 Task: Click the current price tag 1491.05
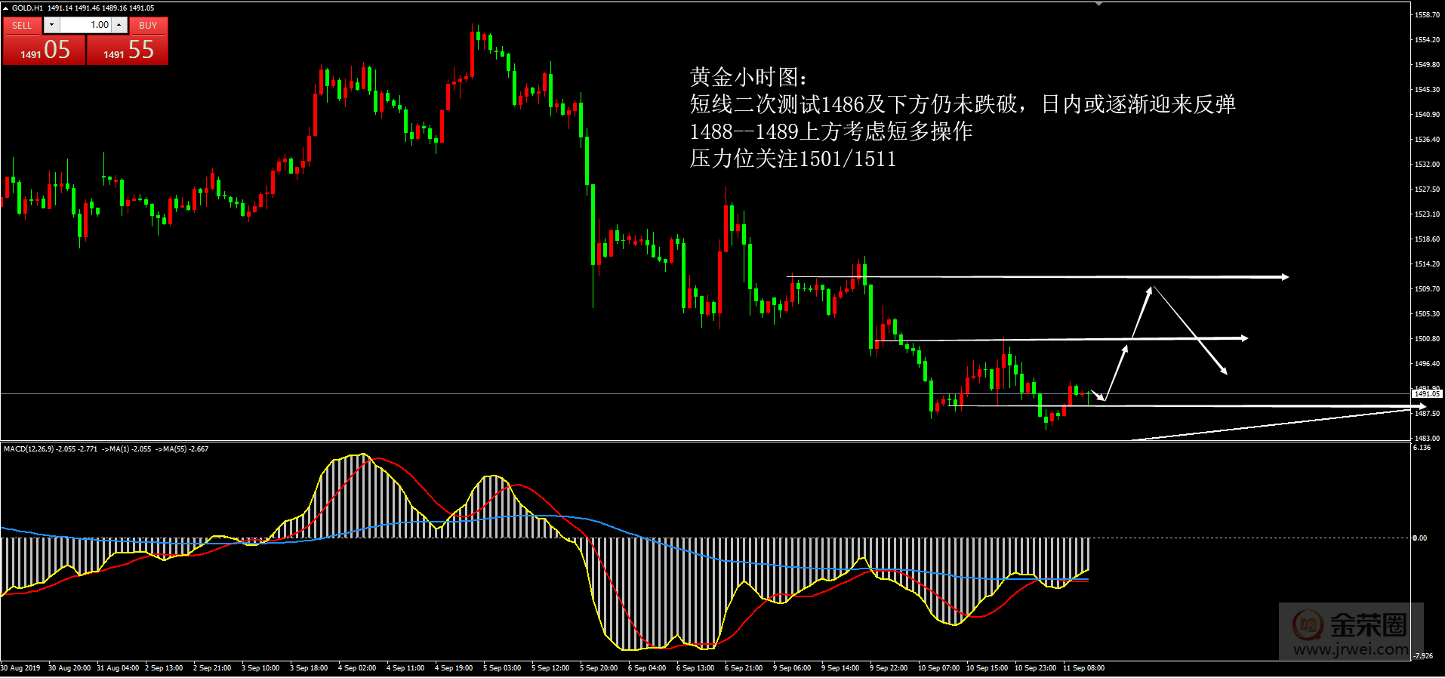click(x=1427, y=393)
